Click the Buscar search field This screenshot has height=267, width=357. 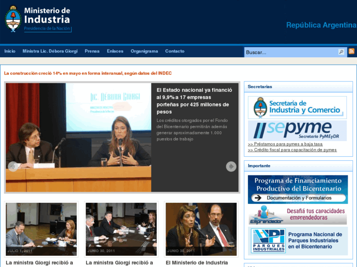point(291,52)
